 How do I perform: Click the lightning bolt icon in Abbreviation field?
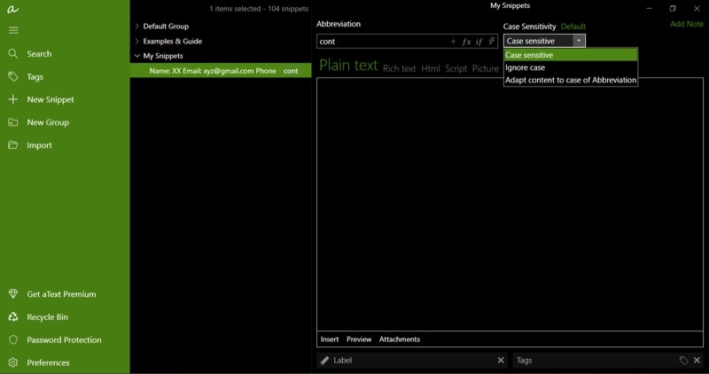491,41
